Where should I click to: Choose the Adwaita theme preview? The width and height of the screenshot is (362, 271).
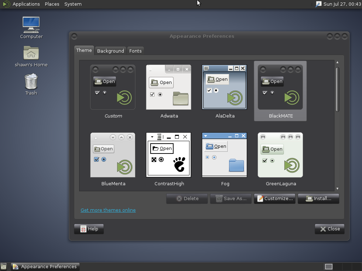pyautogui.click(x=169, y=87)
